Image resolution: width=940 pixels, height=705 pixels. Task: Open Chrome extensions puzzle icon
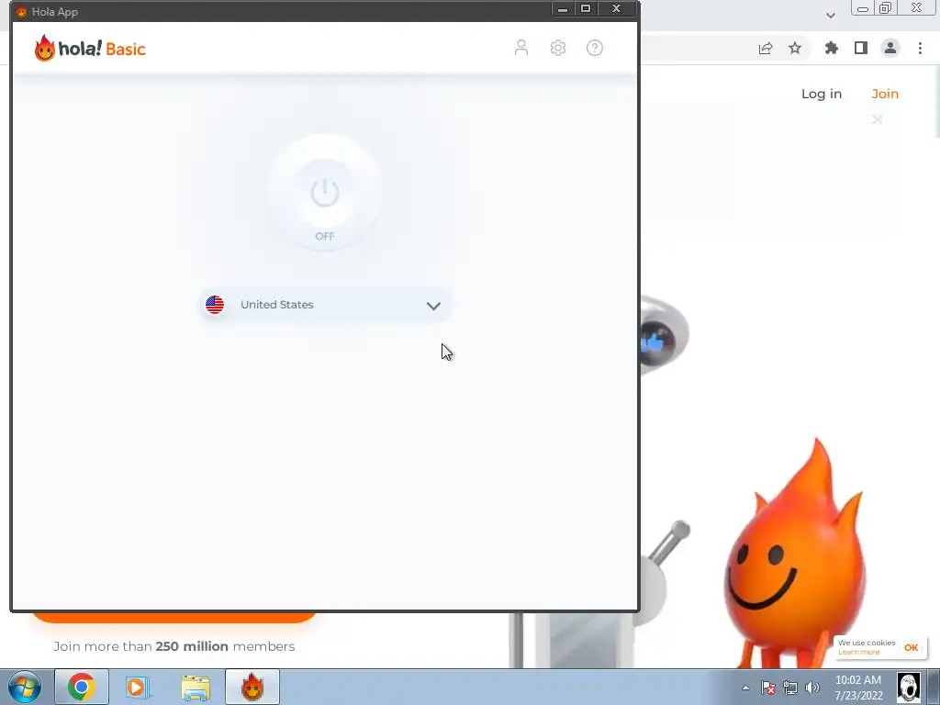832,48
